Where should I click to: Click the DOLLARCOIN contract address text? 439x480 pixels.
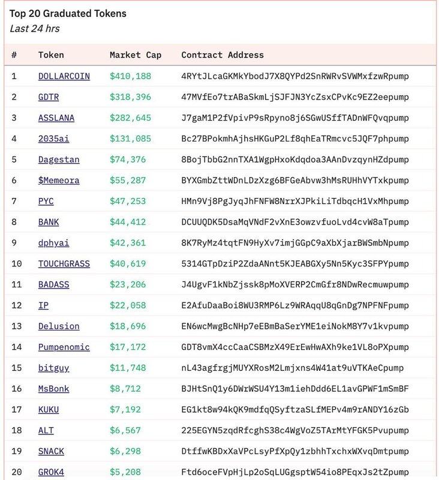[x=295, y=76]
